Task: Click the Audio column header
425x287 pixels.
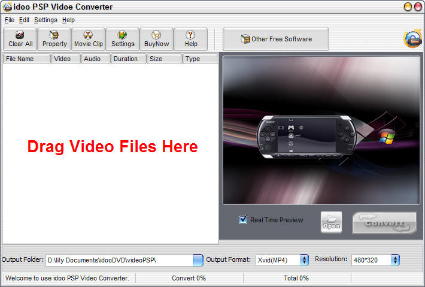Action: point(96,59)
